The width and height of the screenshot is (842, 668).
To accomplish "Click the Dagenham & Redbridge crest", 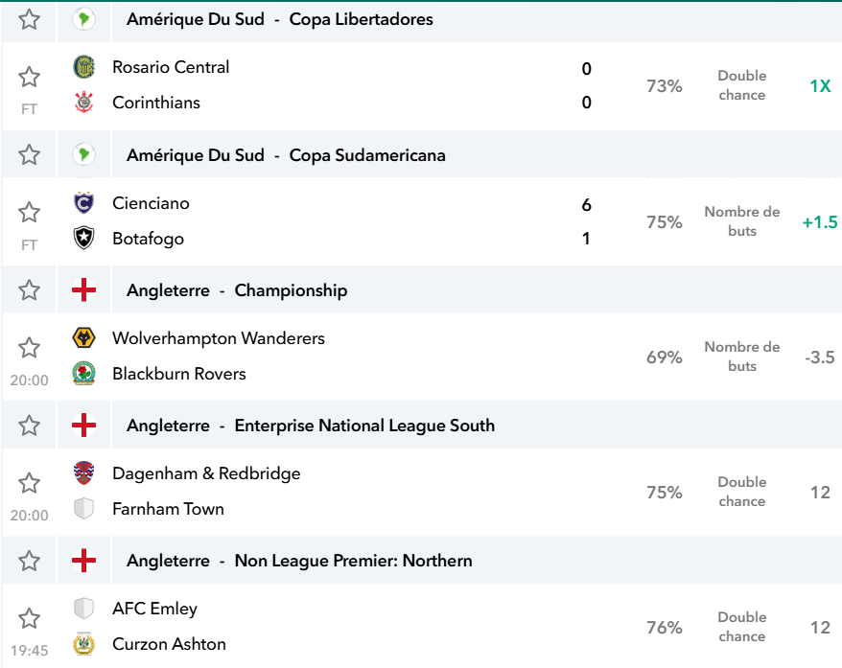I will coord(83,473).
